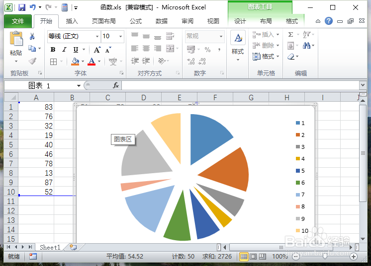This screenshot has width=371, height=266.
Task: Select the Format Painter brush
Action: (32, 61)
